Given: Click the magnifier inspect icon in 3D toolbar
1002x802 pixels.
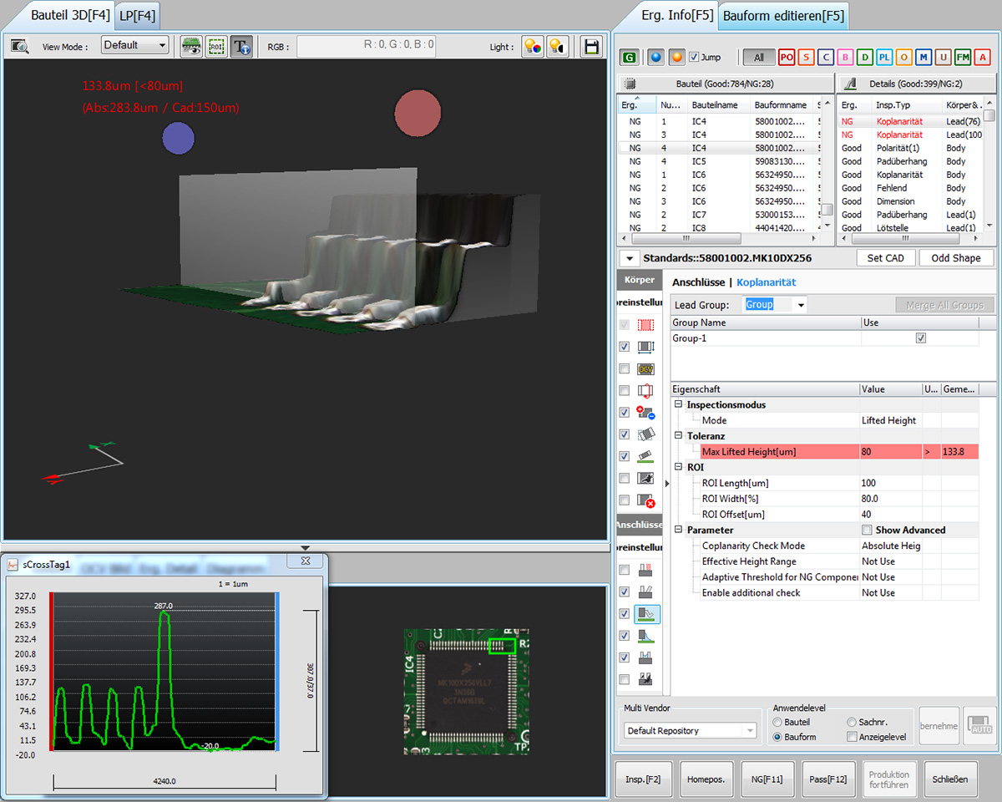Looking at the screenshot, I should click(18, 47).
